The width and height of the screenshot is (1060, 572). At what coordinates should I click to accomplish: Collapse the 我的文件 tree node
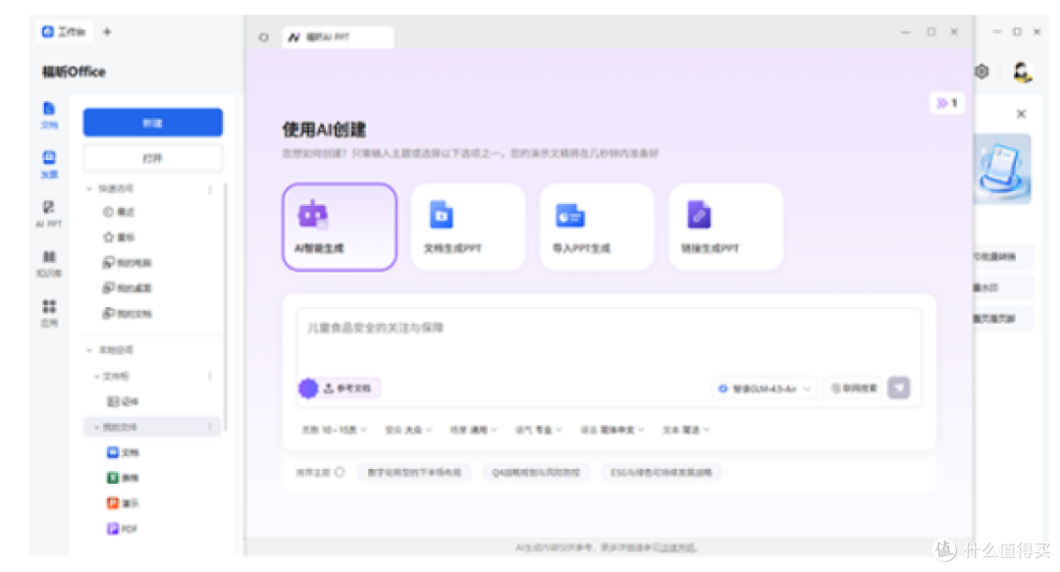click(x=96, y=428)
